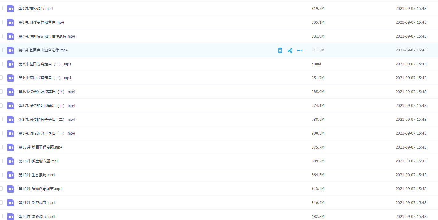Check the box for 第12讲.植物激素调节.mp4
Viewport: 438px width, 220px height.
pos(1,189)
